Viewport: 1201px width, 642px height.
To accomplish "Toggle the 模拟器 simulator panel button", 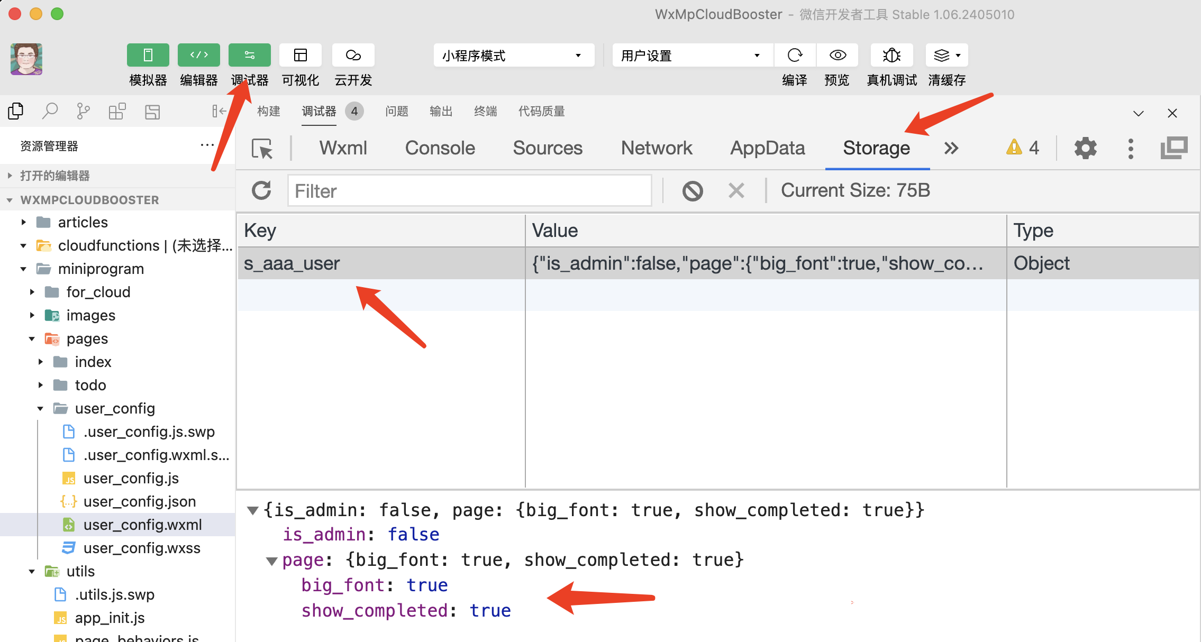I will tap(148, 55).
